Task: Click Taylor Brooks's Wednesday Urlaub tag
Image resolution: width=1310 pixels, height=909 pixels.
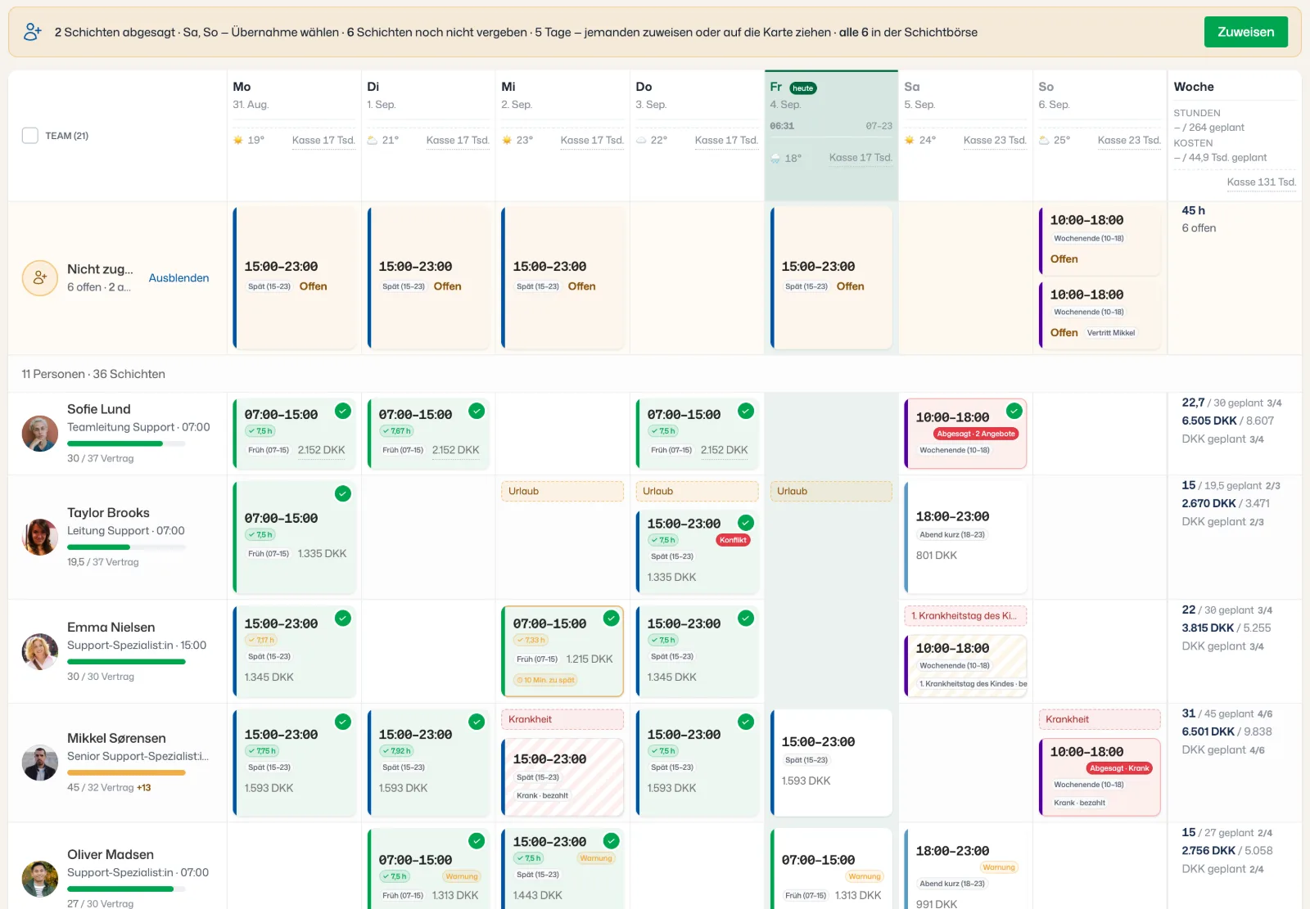Action: 562,491
